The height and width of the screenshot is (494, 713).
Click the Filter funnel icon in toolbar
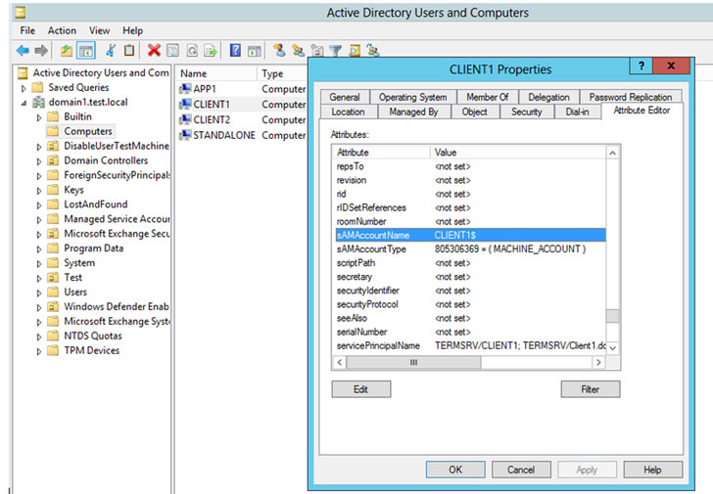point(335,50)
